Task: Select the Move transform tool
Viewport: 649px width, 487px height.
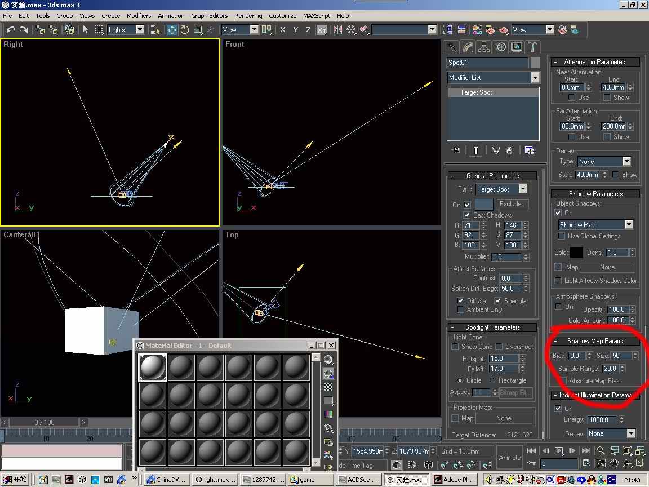Action: click(x=172, y=30)
